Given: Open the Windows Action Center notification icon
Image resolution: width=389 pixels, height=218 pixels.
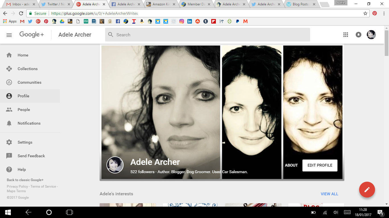Looking at the screenshot, I should 380,212.
